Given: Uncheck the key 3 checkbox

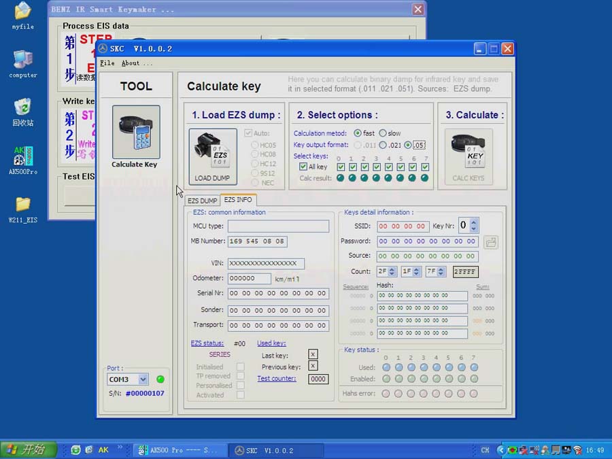Looking at the screenshot, I should click(377, 167).
